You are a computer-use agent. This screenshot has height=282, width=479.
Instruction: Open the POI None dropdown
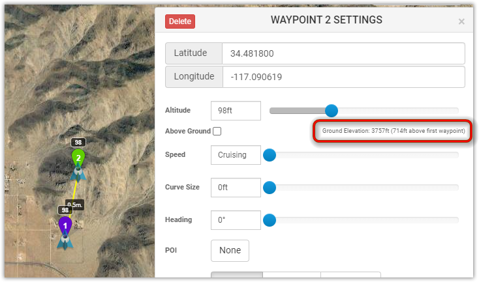tap(230, 251)
